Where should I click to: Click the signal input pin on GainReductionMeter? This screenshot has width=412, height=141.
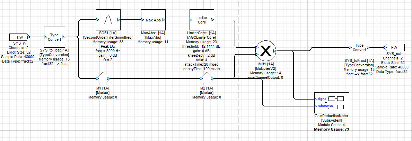pyautogui.click(x=316, y=99)
